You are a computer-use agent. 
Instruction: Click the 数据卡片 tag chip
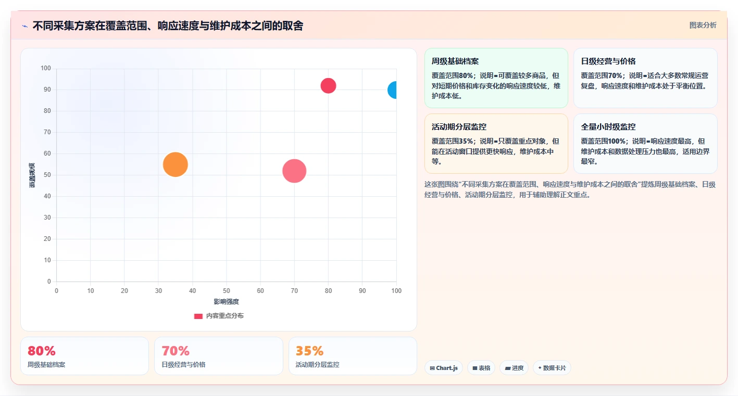click(x=552, y=368)
